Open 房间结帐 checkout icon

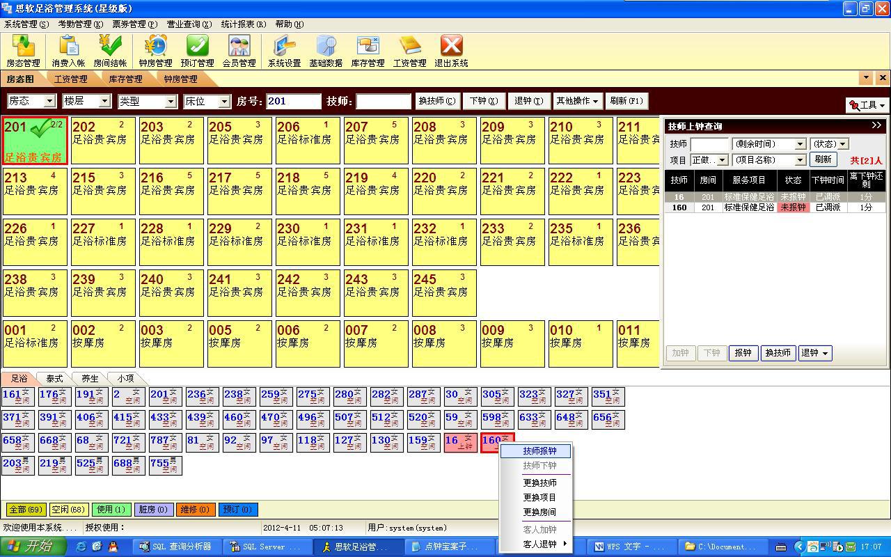pyautogui.click(x=110, y=51)
